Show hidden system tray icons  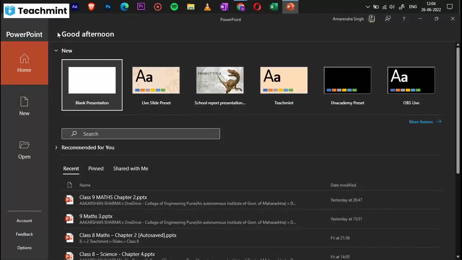point(367,7)
